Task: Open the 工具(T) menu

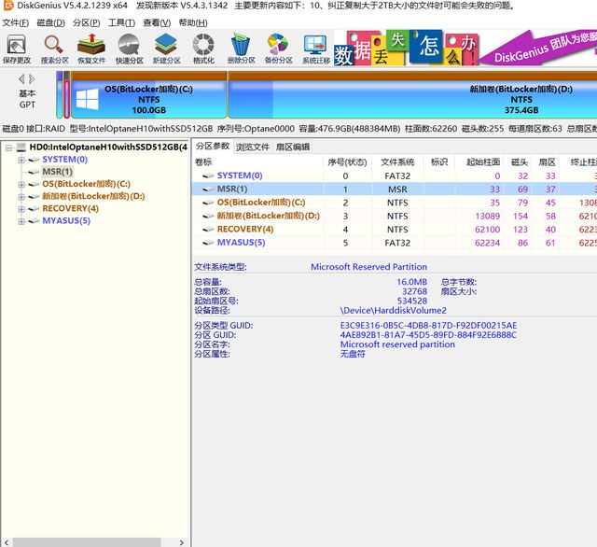Action: 119,22
